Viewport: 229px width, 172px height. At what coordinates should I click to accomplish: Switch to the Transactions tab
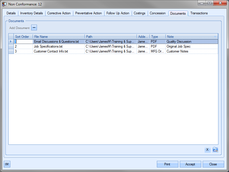coord(199,13)
